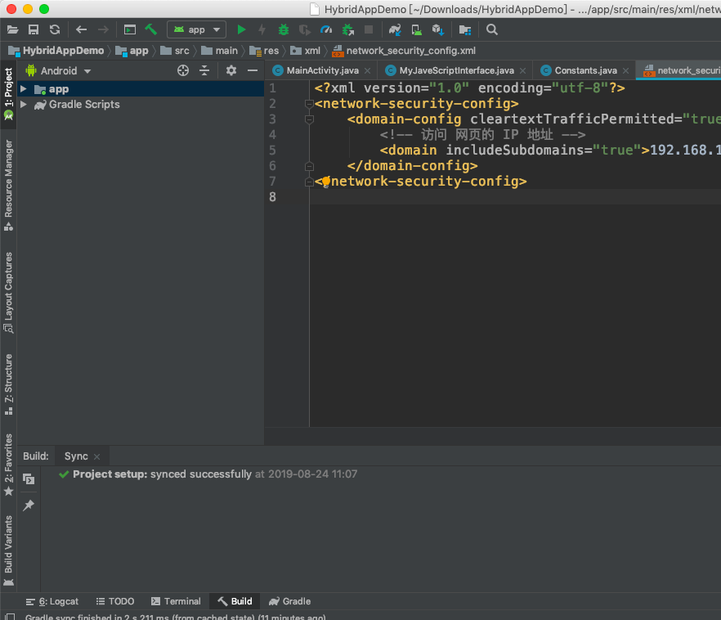The height and width of the screenshot is (620, 721).
Task: Build project with green hammer icon
Action: click(150, 30)
